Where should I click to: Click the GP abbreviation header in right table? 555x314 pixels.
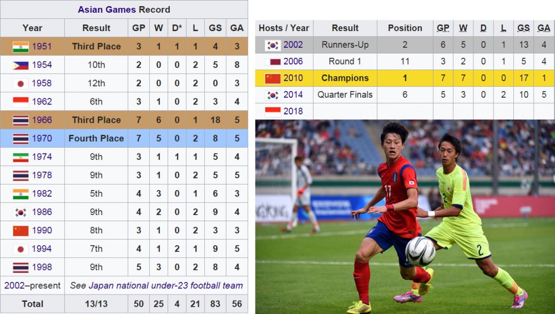pos(443,28)
